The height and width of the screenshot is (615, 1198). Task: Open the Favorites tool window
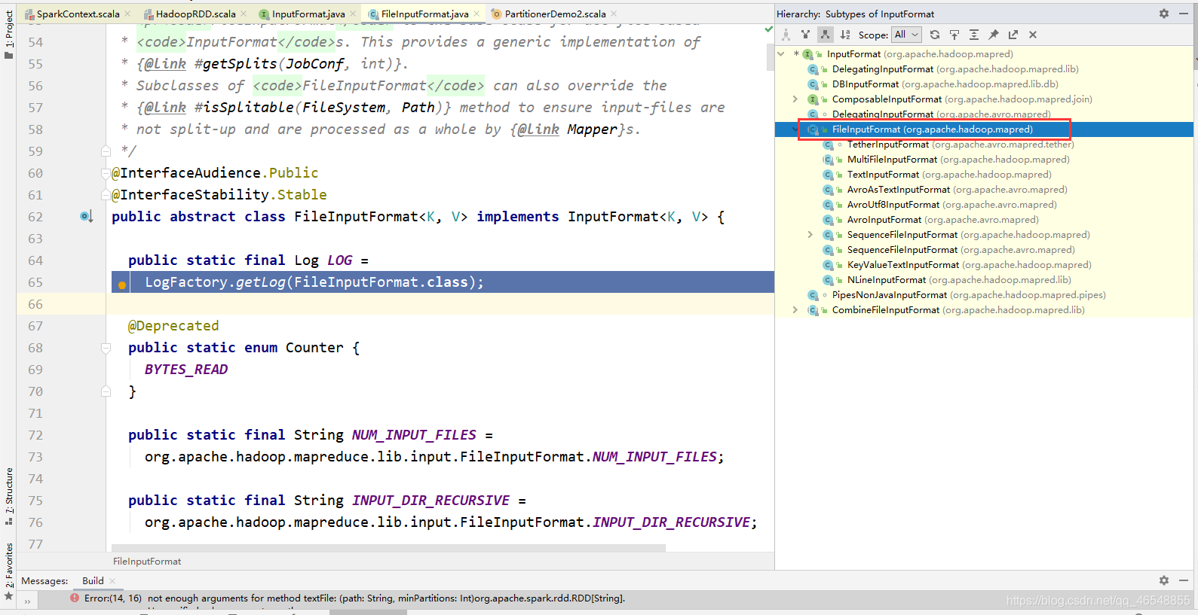(x=8, y=571)
